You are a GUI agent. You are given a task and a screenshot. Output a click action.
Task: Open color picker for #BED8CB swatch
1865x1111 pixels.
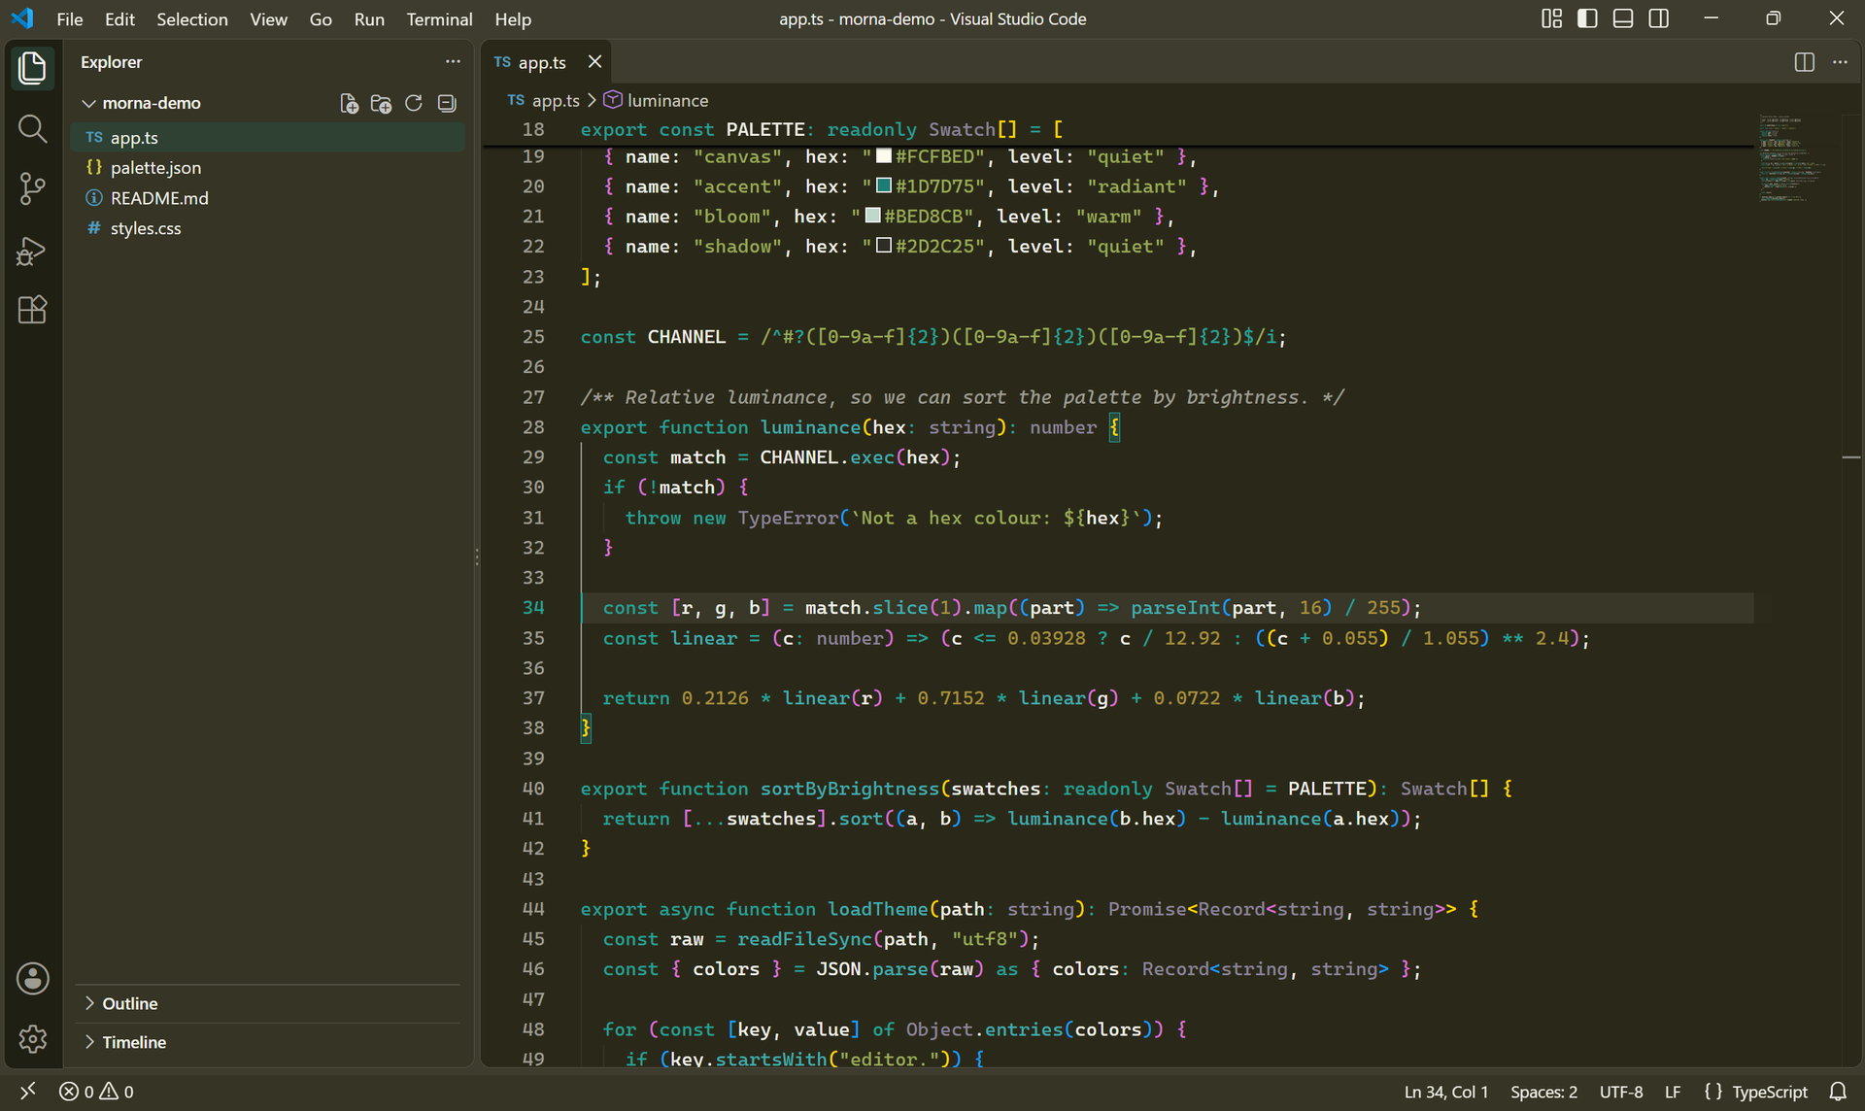click(x=872, y=216)
